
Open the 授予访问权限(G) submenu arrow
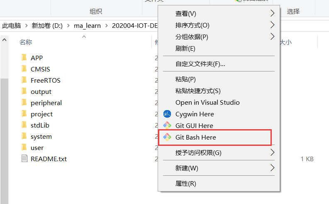point(272,152)
